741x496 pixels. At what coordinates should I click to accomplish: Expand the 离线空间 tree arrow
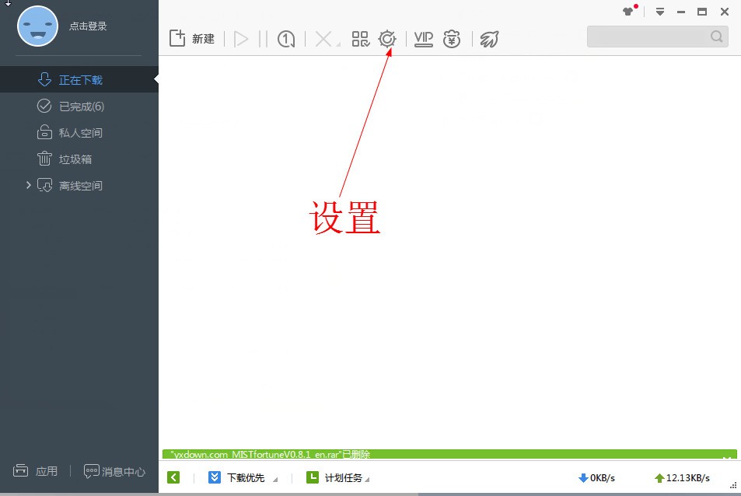pos(28,185)
